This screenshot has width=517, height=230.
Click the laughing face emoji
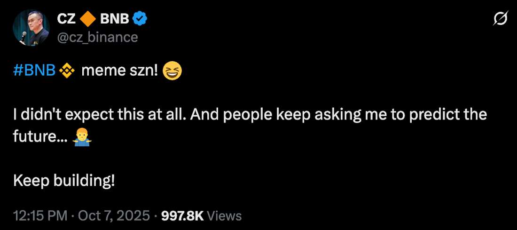[172, 71]
